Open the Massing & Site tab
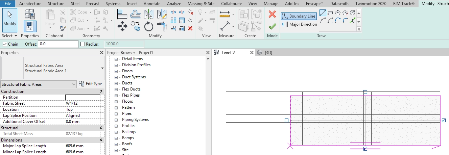This screenshot has height=155, width=449. (201, 4)
